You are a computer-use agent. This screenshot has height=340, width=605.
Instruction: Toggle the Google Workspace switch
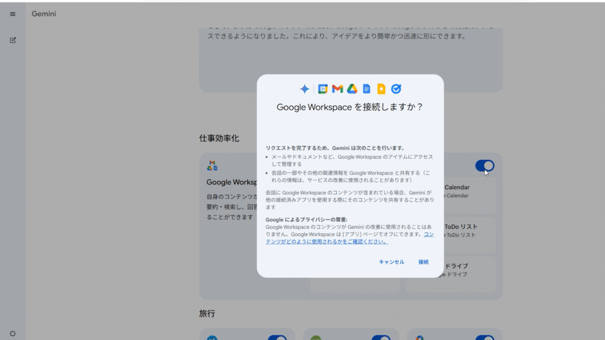coord(484,166)
